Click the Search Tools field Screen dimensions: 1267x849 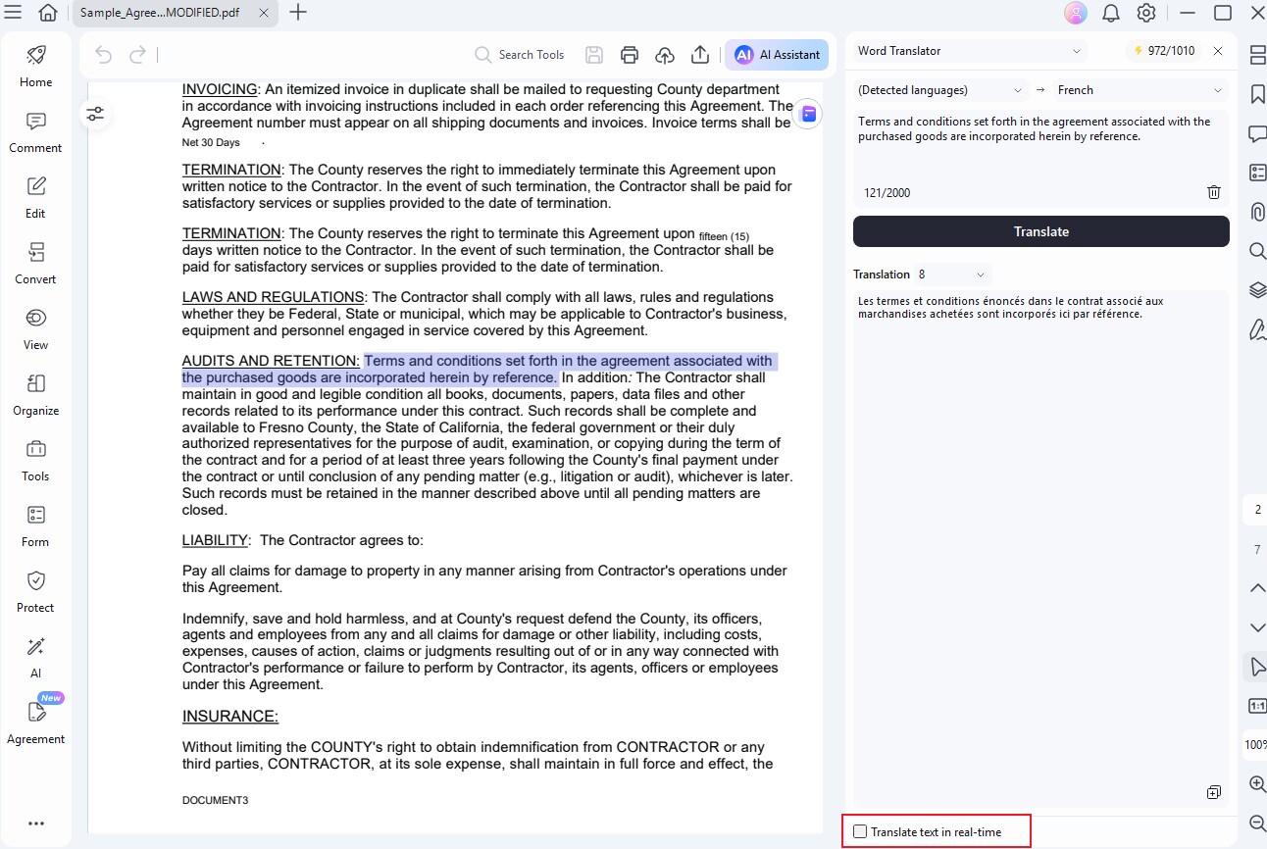click(x=520, y=55)
